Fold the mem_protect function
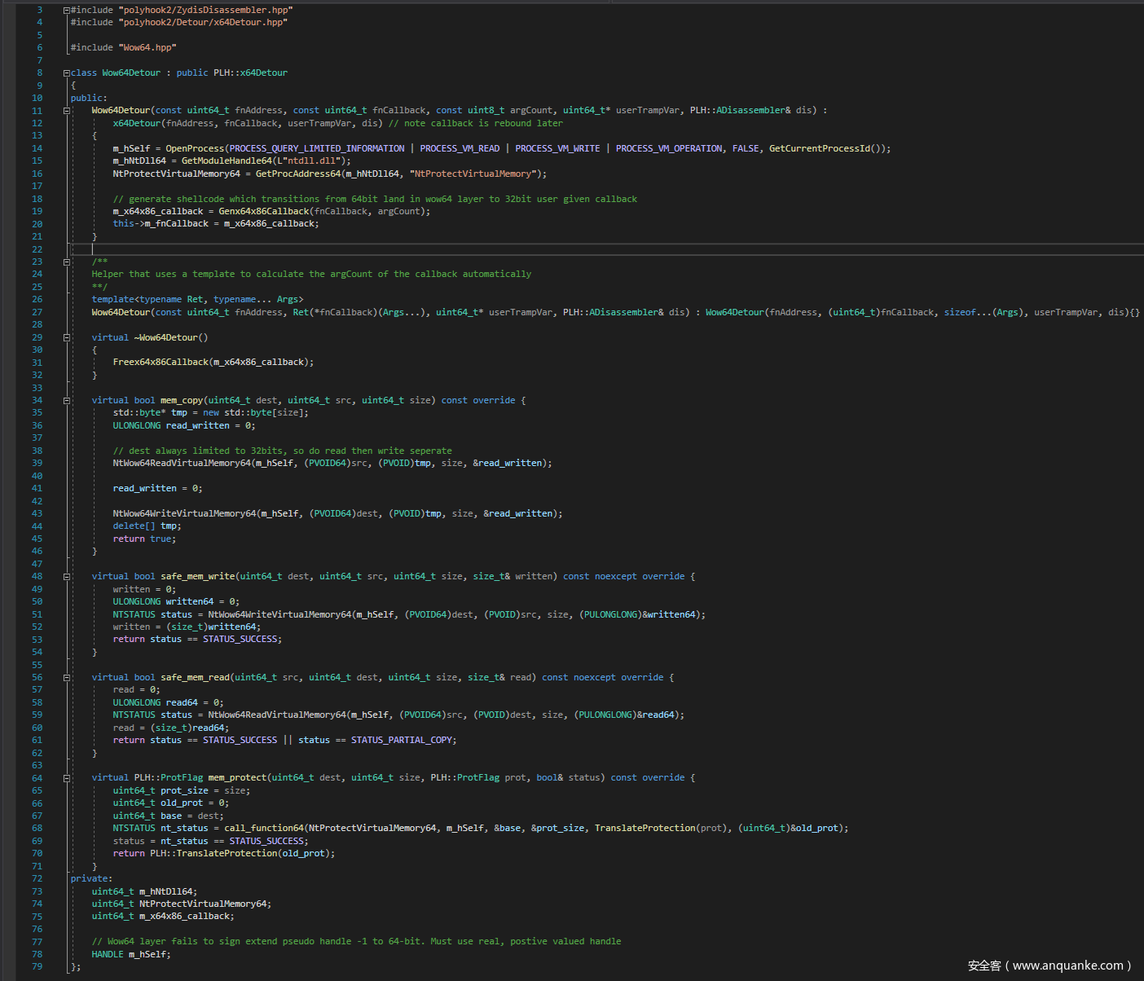 (x=67, y=778)
